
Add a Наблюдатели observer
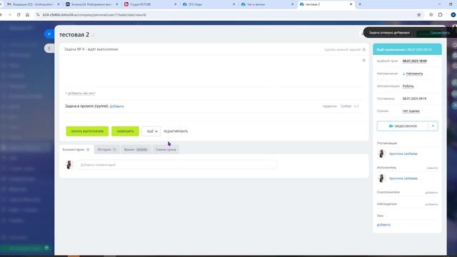(x=431, y=205)
